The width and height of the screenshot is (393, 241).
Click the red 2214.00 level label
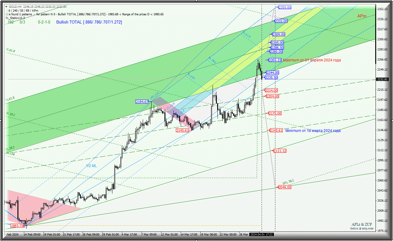[271, 90]
